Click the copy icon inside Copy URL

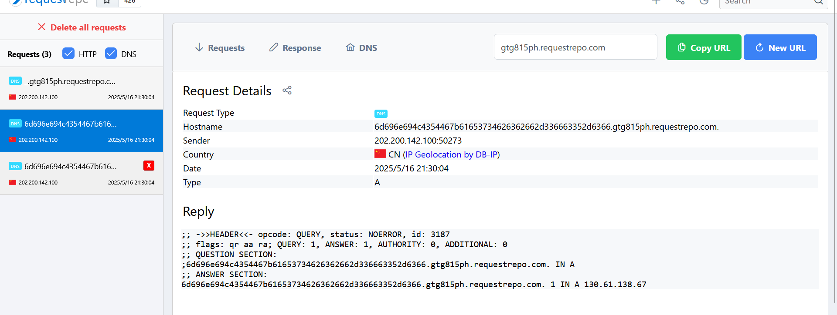[x=682, y=47]
